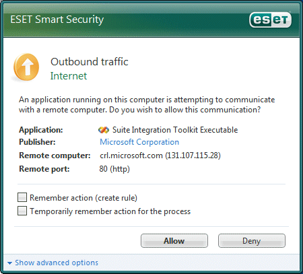
Task: Expand Show advanced options
Action: click(57, 263)
